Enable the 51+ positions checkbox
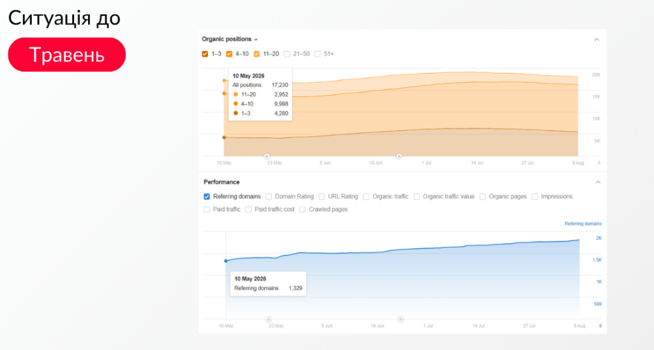Screen dimensions: 654x350 [317, 54]
